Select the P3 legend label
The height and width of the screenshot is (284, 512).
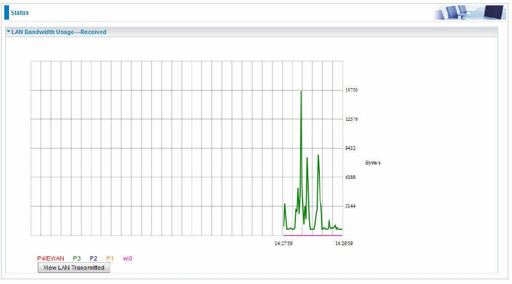(77, 258)
